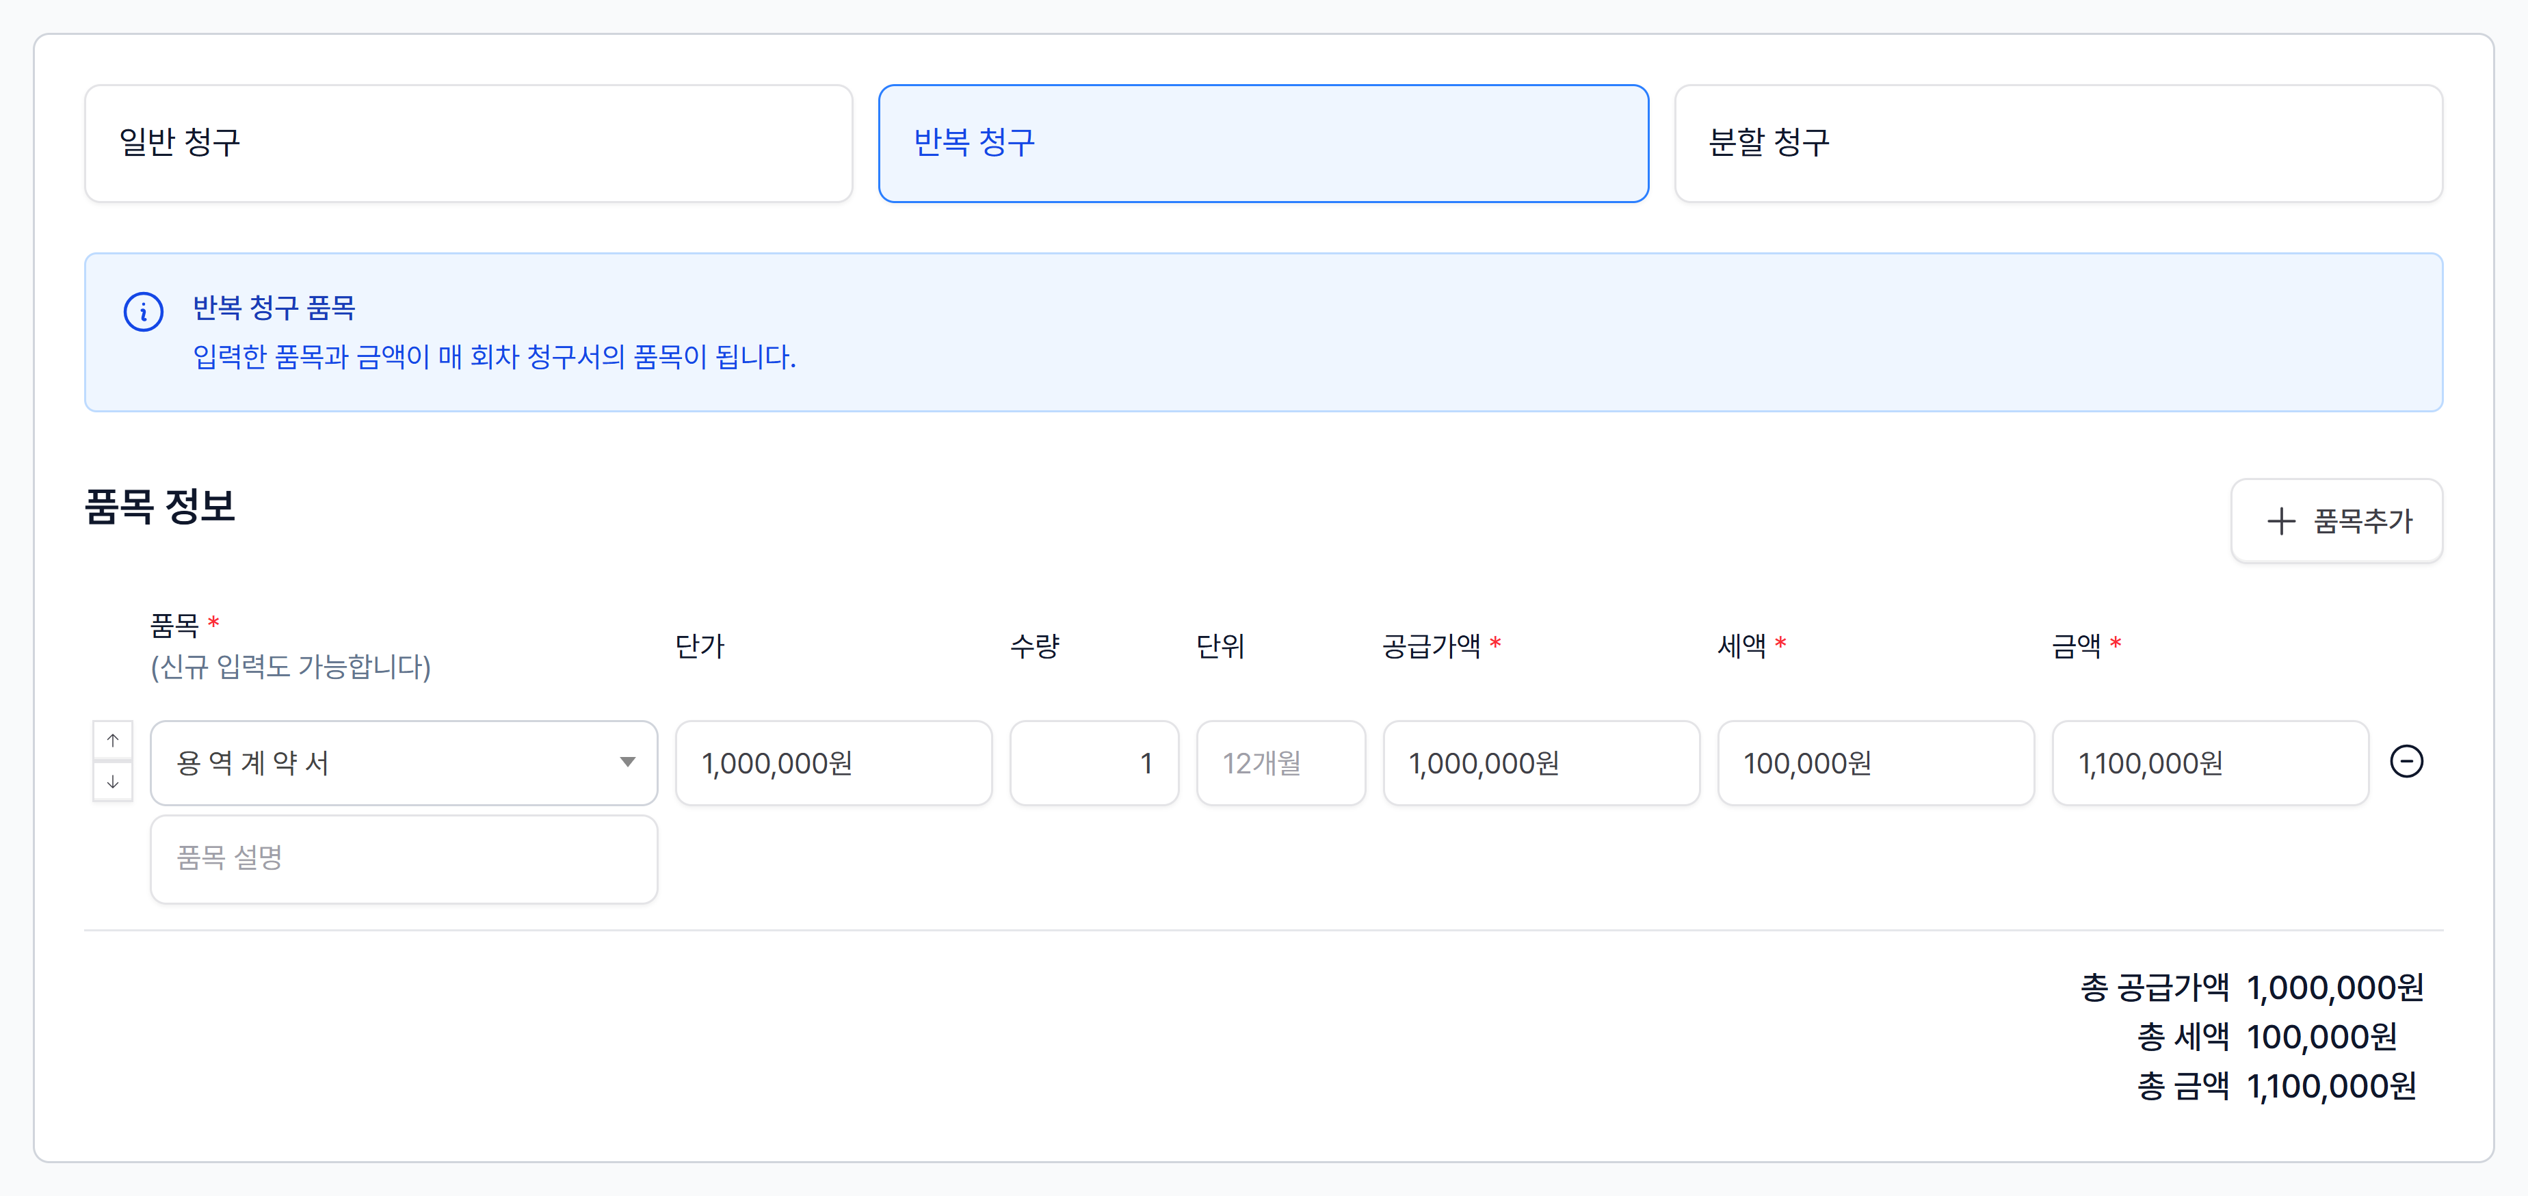Focus the 단가 field showing 1,000,000원
The height and width of the screenshot is (1196, 2528).
(833, 763)
